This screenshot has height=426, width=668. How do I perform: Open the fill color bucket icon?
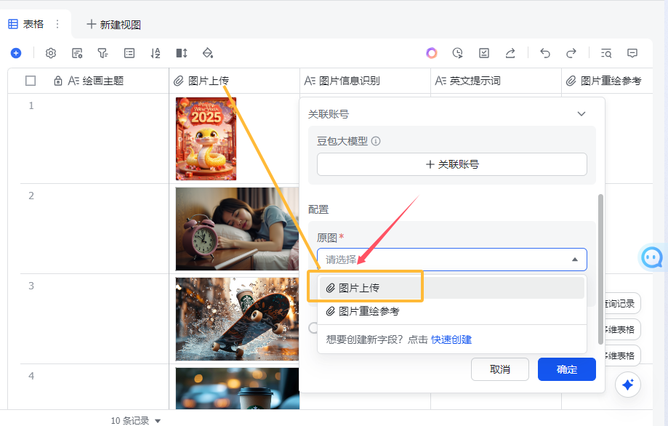click(207, 53)
